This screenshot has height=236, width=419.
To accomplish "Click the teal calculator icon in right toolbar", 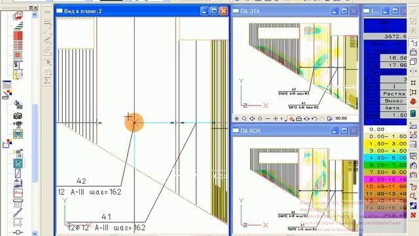I will [413, 113].
